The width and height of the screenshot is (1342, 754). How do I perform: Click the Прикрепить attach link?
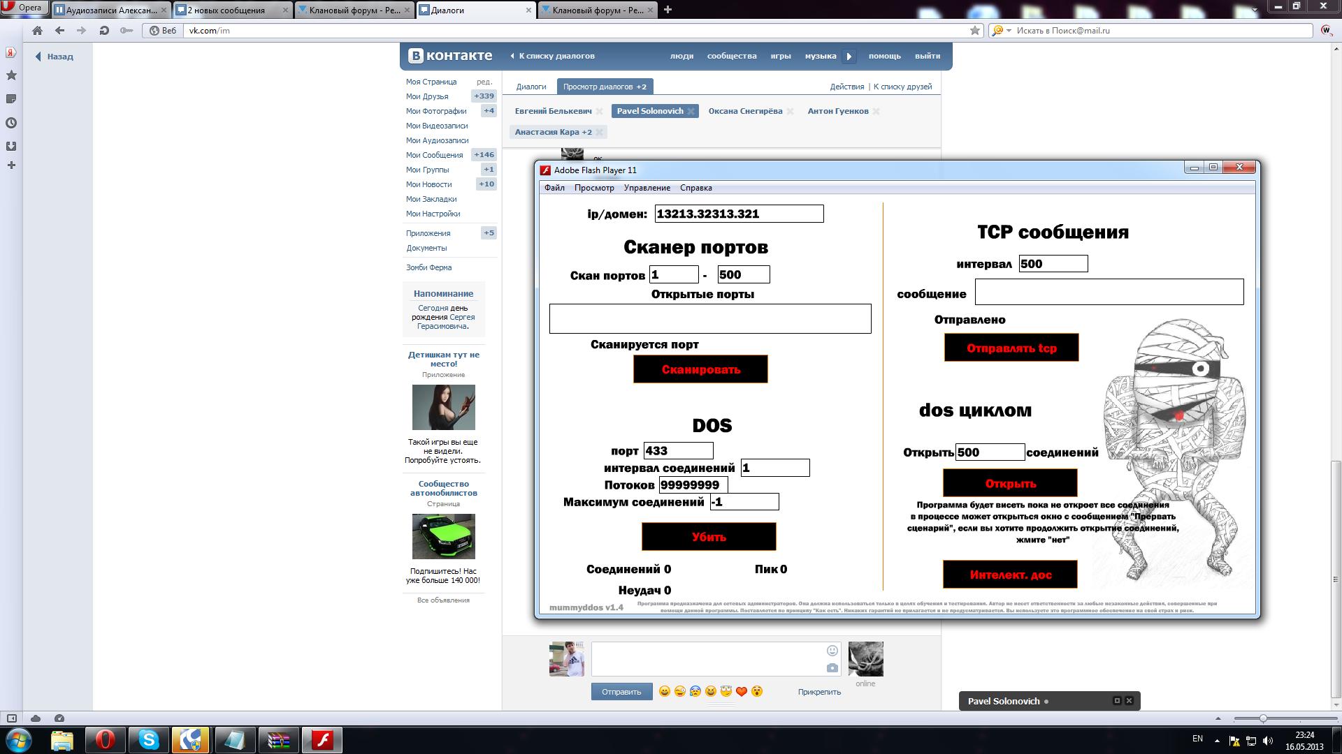819,692
